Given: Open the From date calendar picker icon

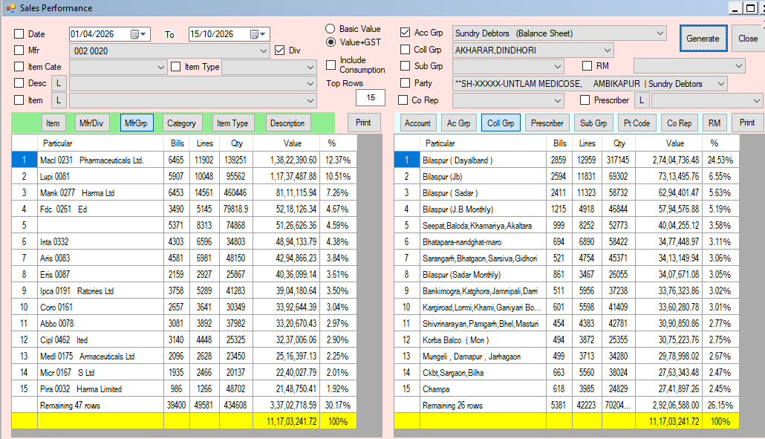Looking at the screenshot, I should click(x=138, y=34).
